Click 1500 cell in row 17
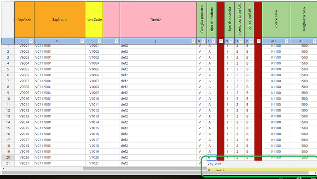 304,140
